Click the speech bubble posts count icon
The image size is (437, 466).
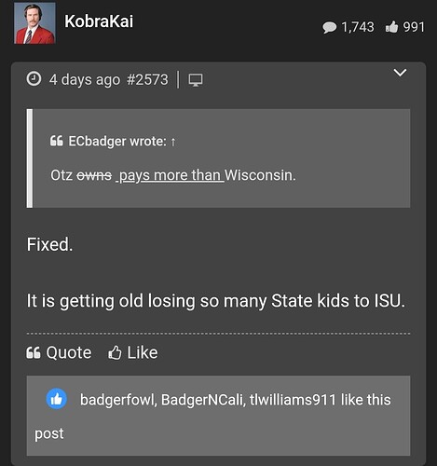click(329, 27)
